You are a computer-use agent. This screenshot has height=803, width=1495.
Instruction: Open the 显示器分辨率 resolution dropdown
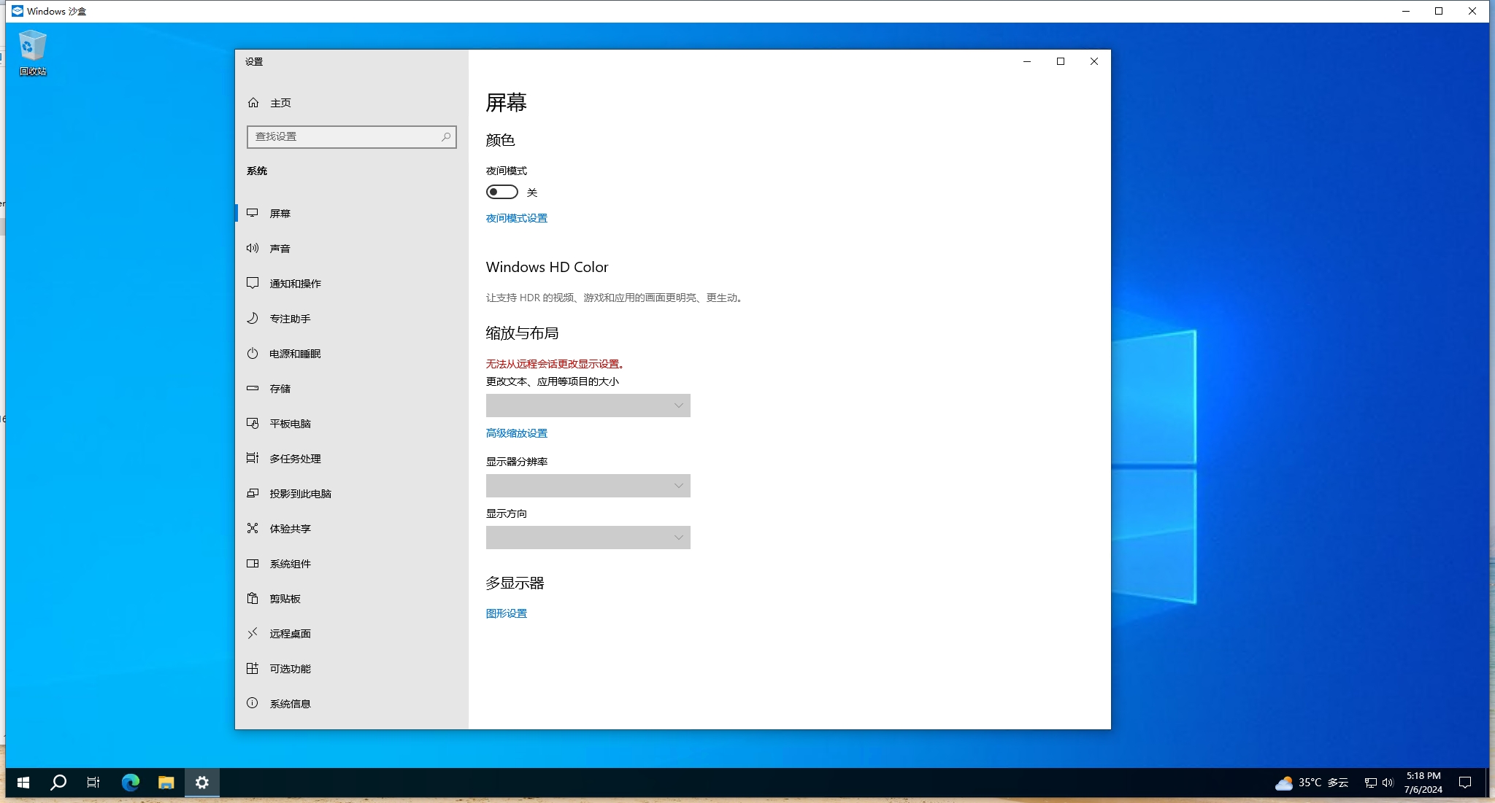click(588, 486)
